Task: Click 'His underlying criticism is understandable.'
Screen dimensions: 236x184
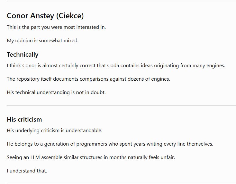Action: (x=54, y=131)
